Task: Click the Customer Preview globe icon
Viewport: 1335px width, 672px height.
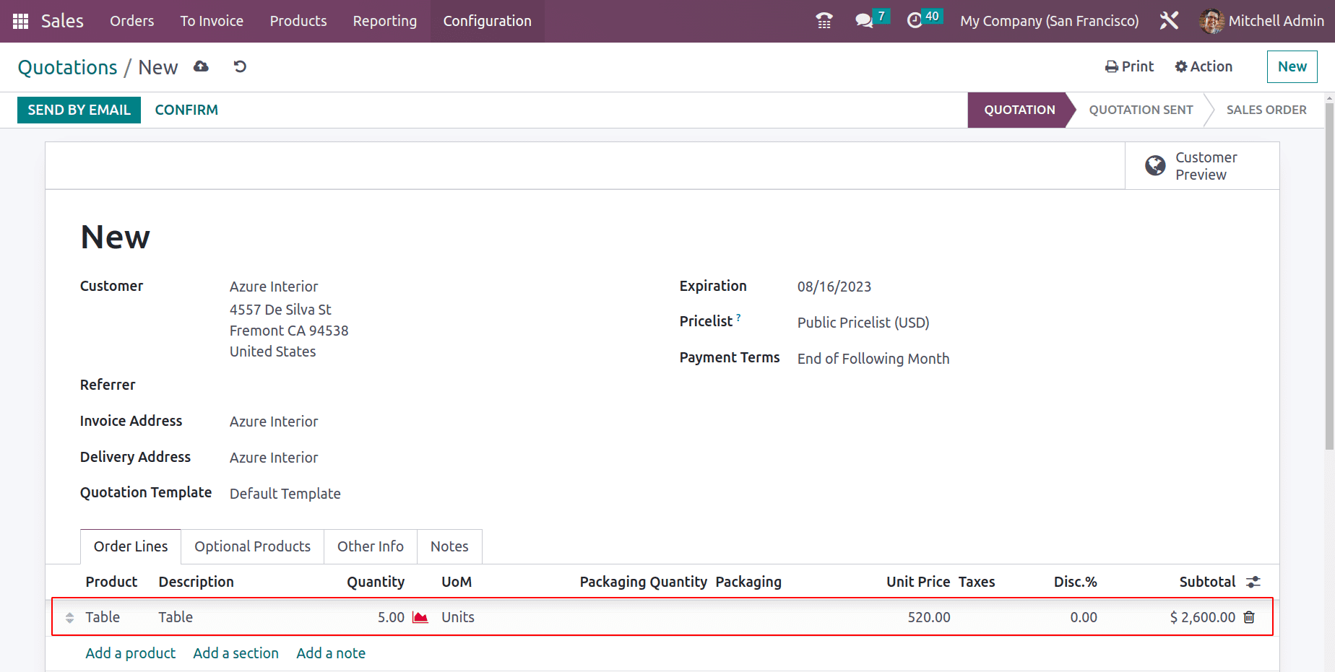Action: (1155, 165)
